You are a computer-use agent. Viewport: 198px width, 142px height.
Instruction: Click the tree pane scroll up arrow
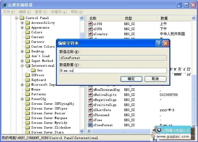(82, 18)
